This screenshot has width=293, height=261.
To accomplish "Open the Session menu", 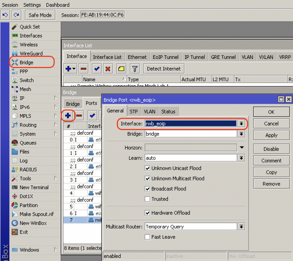I will tap(10, 5).
